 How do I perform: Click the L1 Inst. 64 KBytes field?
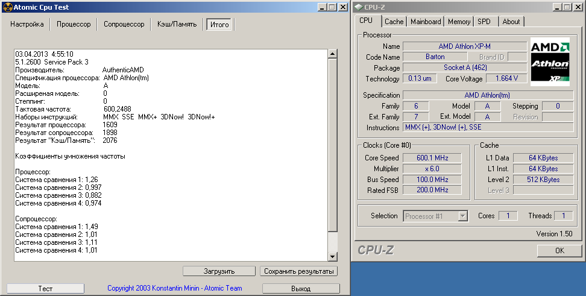click(543, 169)
